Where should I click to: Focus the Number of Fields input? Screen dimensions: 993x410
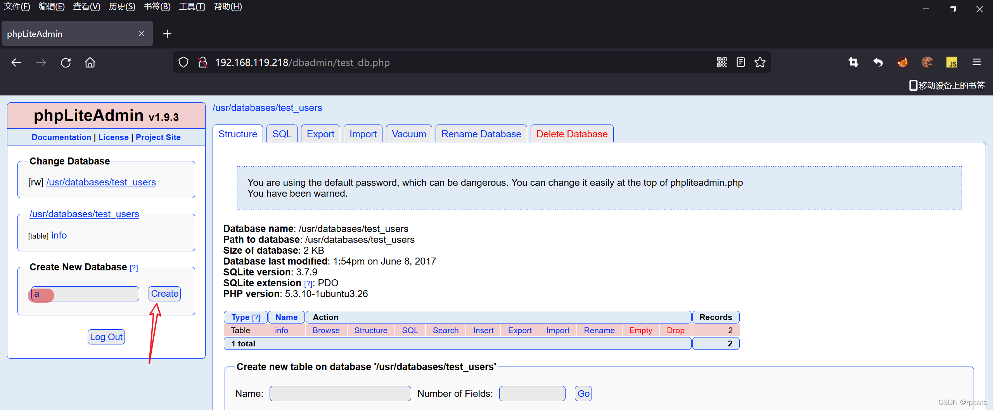532,394
